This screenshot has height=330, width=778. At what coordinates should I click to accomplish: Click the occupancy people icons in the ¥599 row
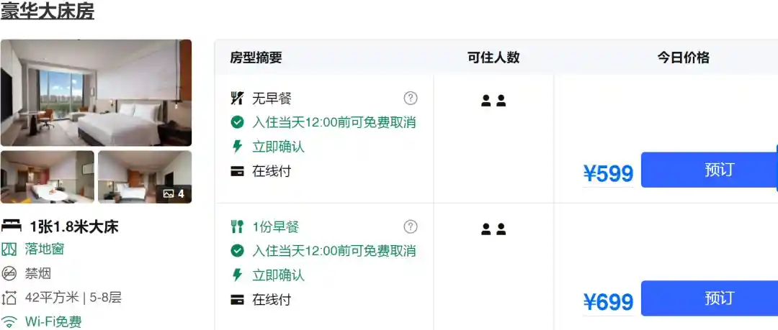[493, 101]
